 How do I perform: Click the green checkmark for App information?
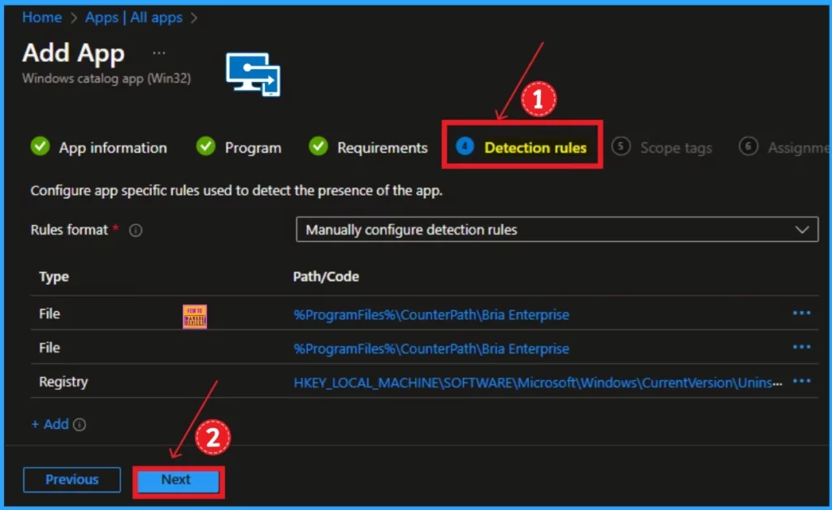click(40, 146)
